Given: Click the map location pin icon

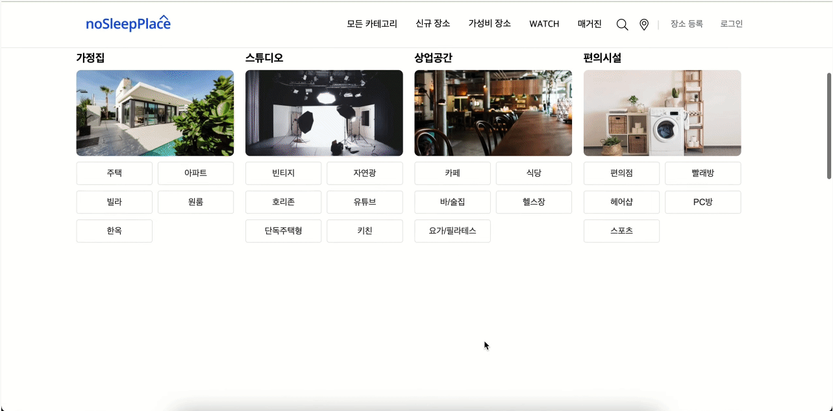Looking at the screenshot, I should 644,25.
